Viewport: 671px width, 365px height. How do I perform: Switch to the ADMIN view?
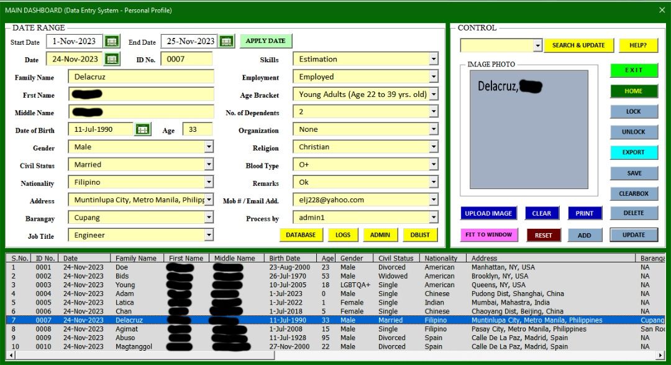tap(380, 235)
